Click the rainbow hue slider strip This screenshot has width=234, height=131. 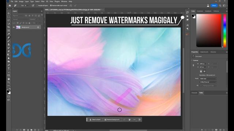pyautogui.click(x=224, y=31)
